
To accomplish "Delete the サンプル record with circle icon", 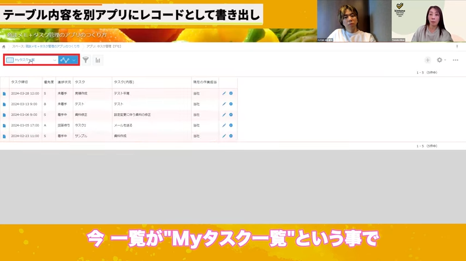I will point(231,136).
